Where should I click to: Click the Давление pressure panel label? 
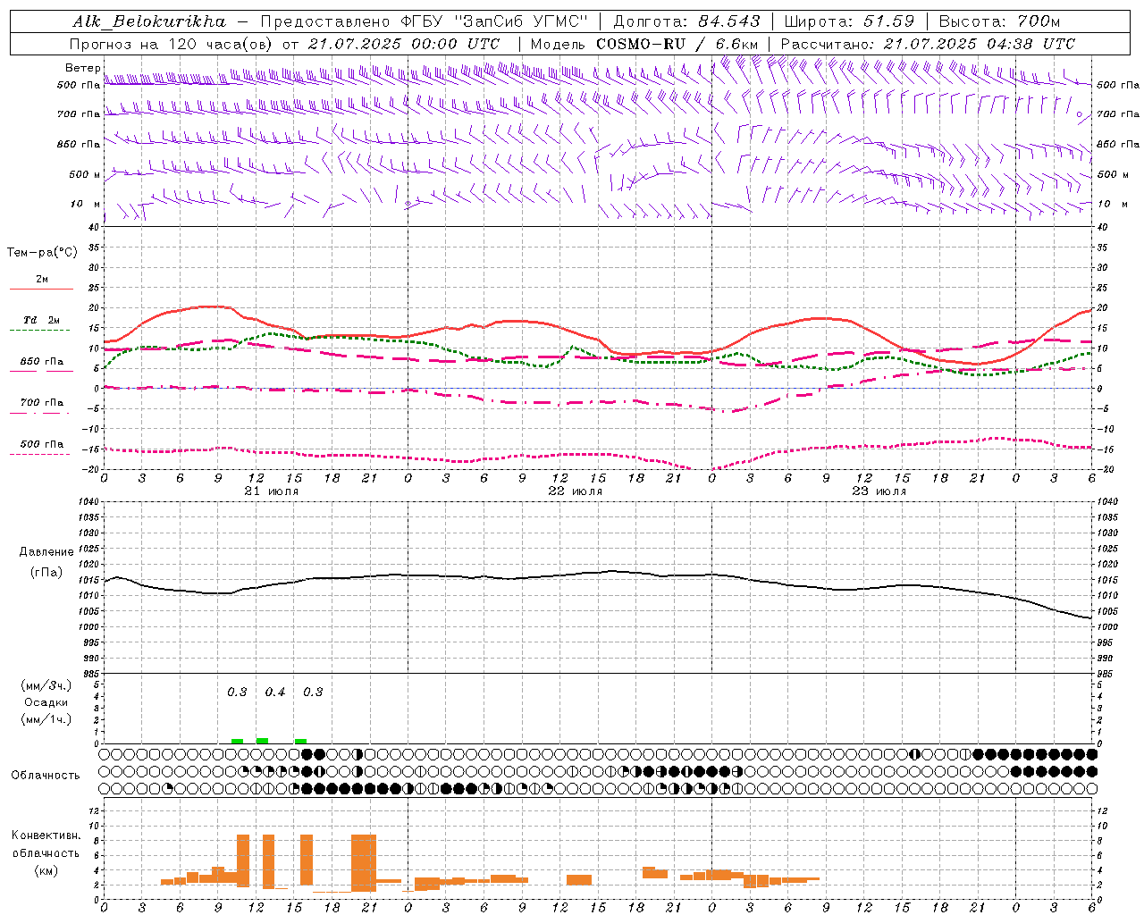tap(46, 552)
